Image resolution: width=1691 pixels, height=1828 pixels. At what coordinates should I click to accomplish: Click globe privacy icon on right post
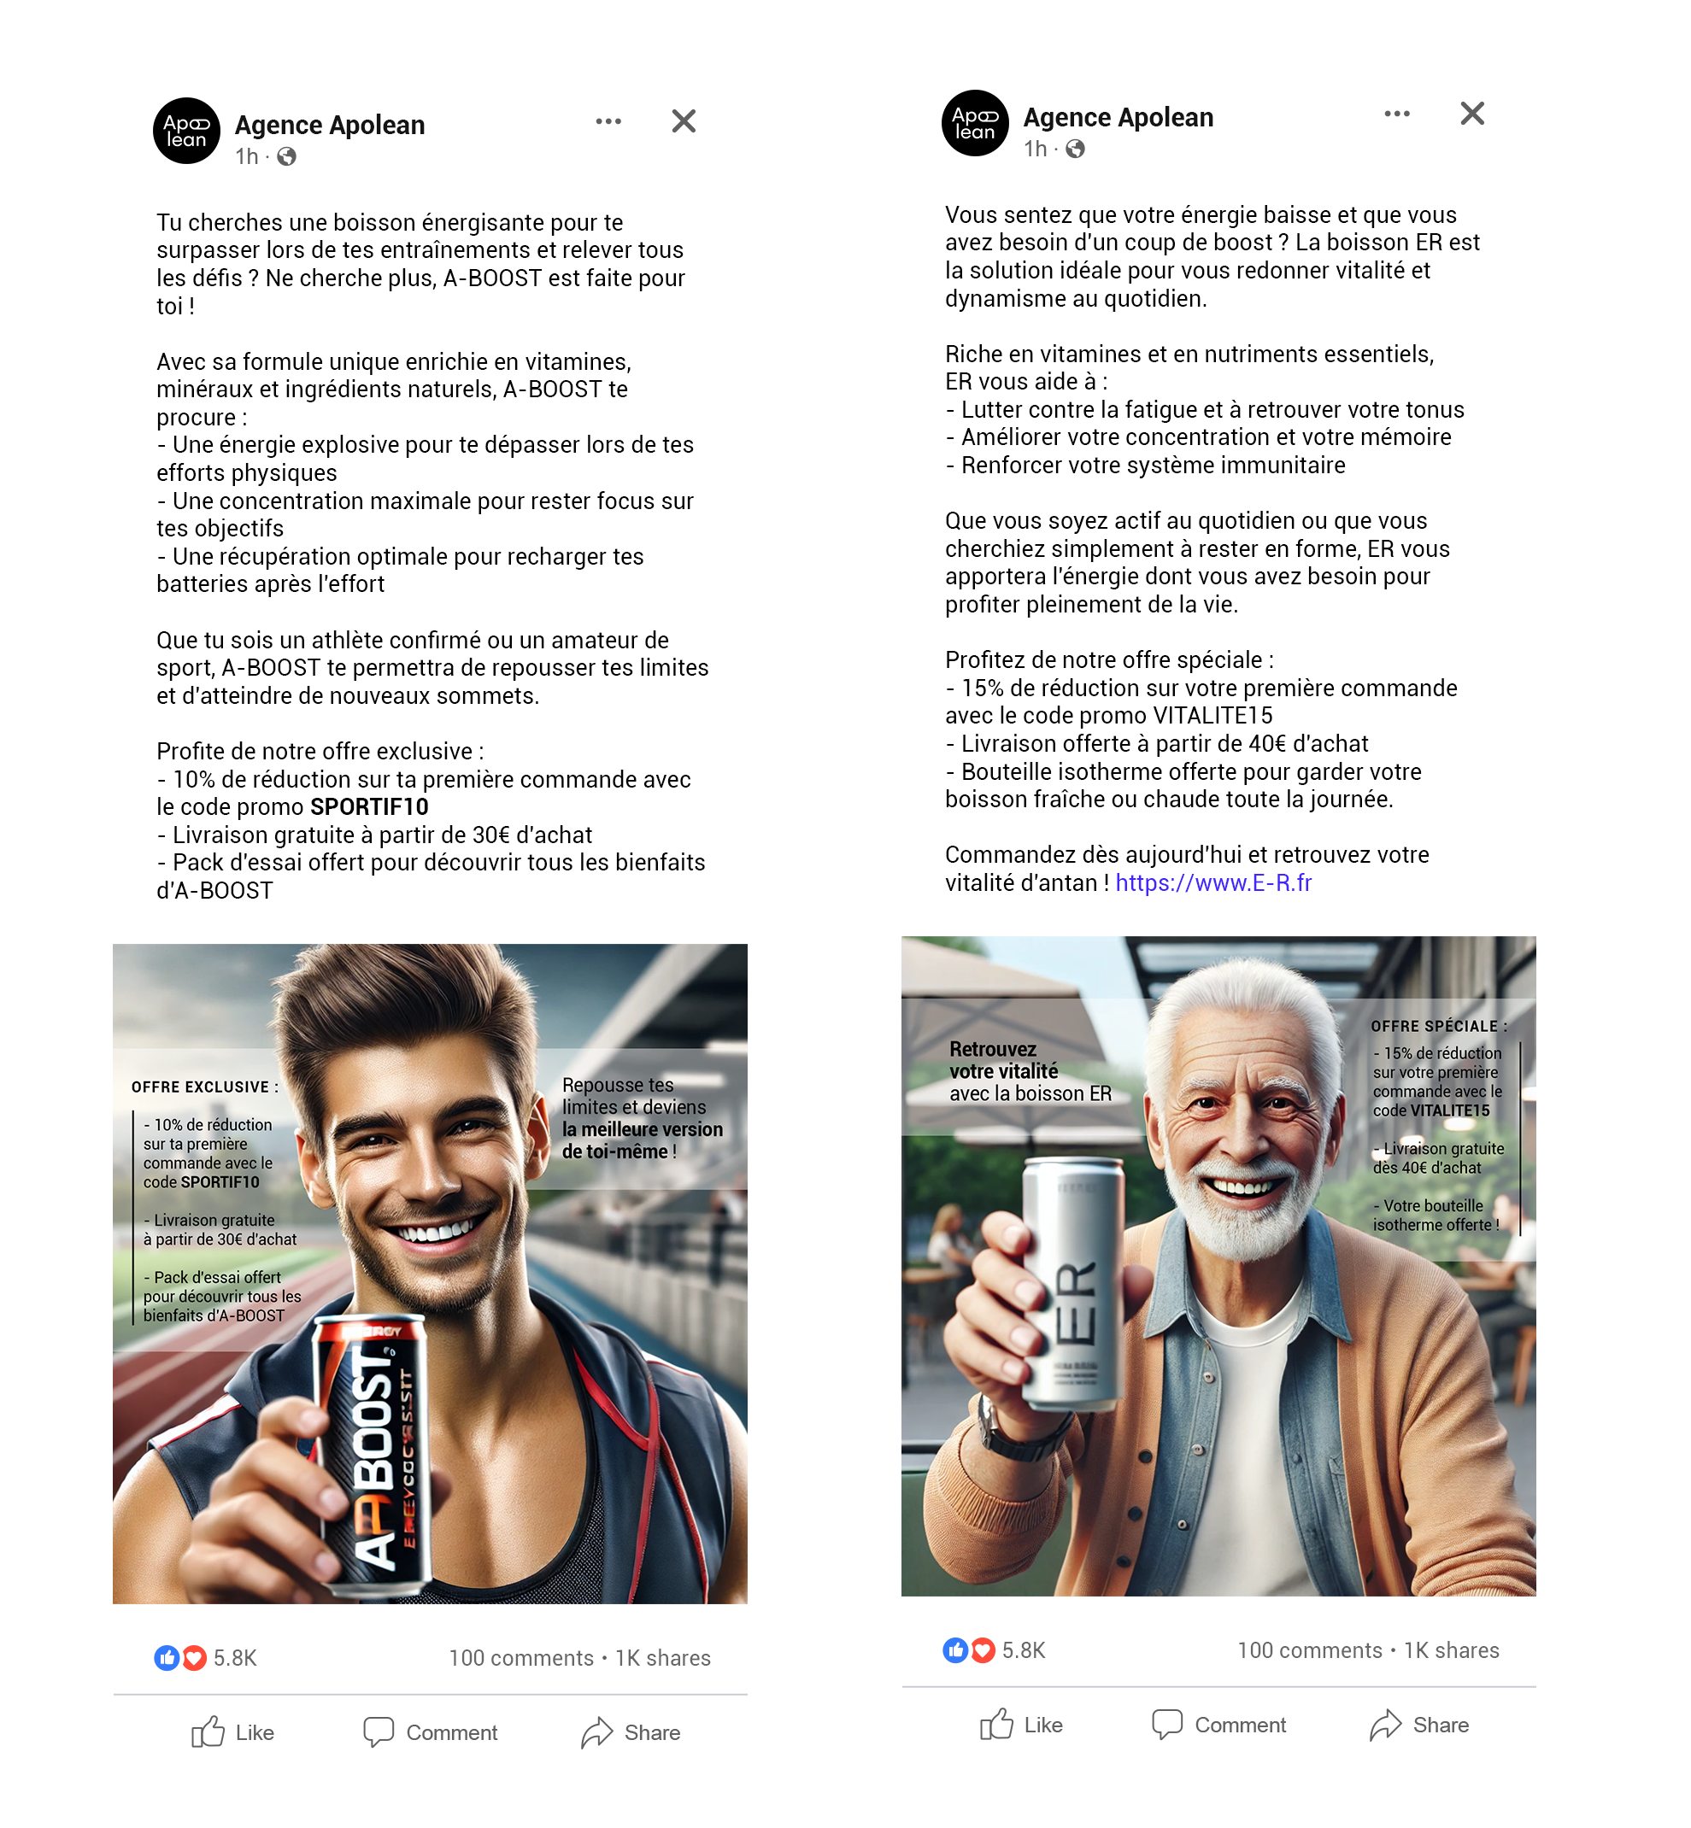(x=1075, y=149)
